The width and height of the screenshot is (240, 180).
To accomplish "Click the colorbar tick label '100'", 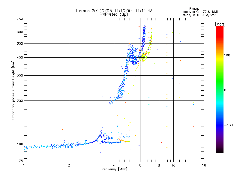I will pos(227,55).
